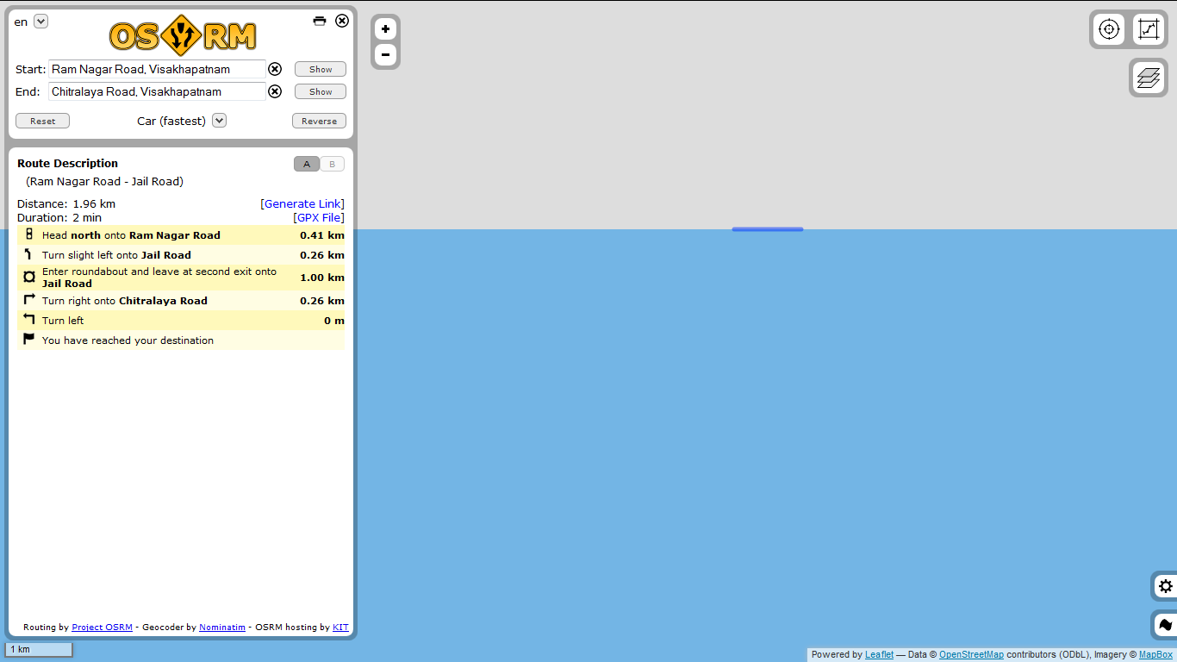Select route alternative A

[307, 164]
